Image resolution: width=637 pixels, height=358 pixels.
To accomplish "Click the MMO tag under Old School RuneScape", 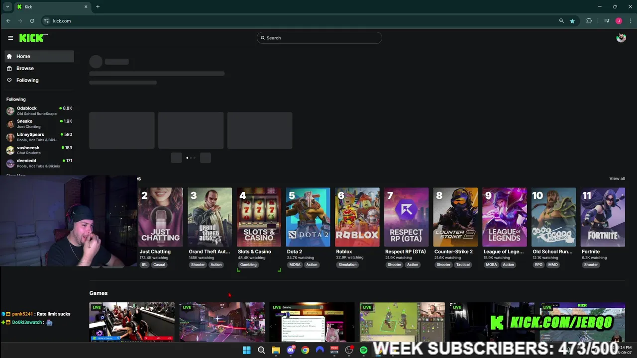I will 553,265.
